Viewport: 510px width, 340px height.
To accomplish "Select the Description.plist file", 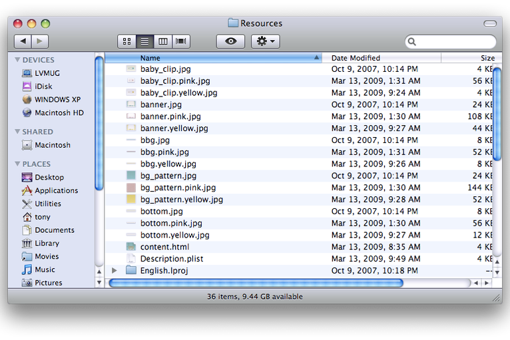I will click(171, 259).
